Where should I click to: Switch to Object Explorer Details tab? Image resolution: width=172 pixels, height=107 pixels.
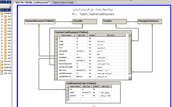tap(63, 2)
